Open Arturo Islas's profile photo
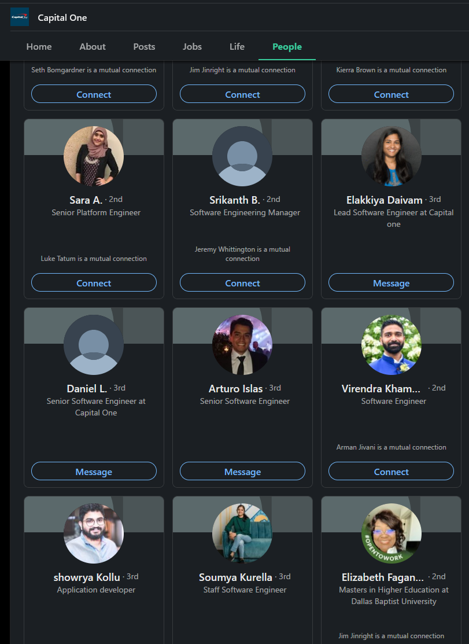 [x=242, y=345]
